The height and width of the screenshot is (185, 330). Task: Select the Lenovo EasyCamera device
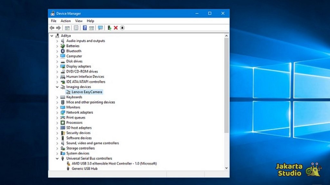click(x=87, y=92)
